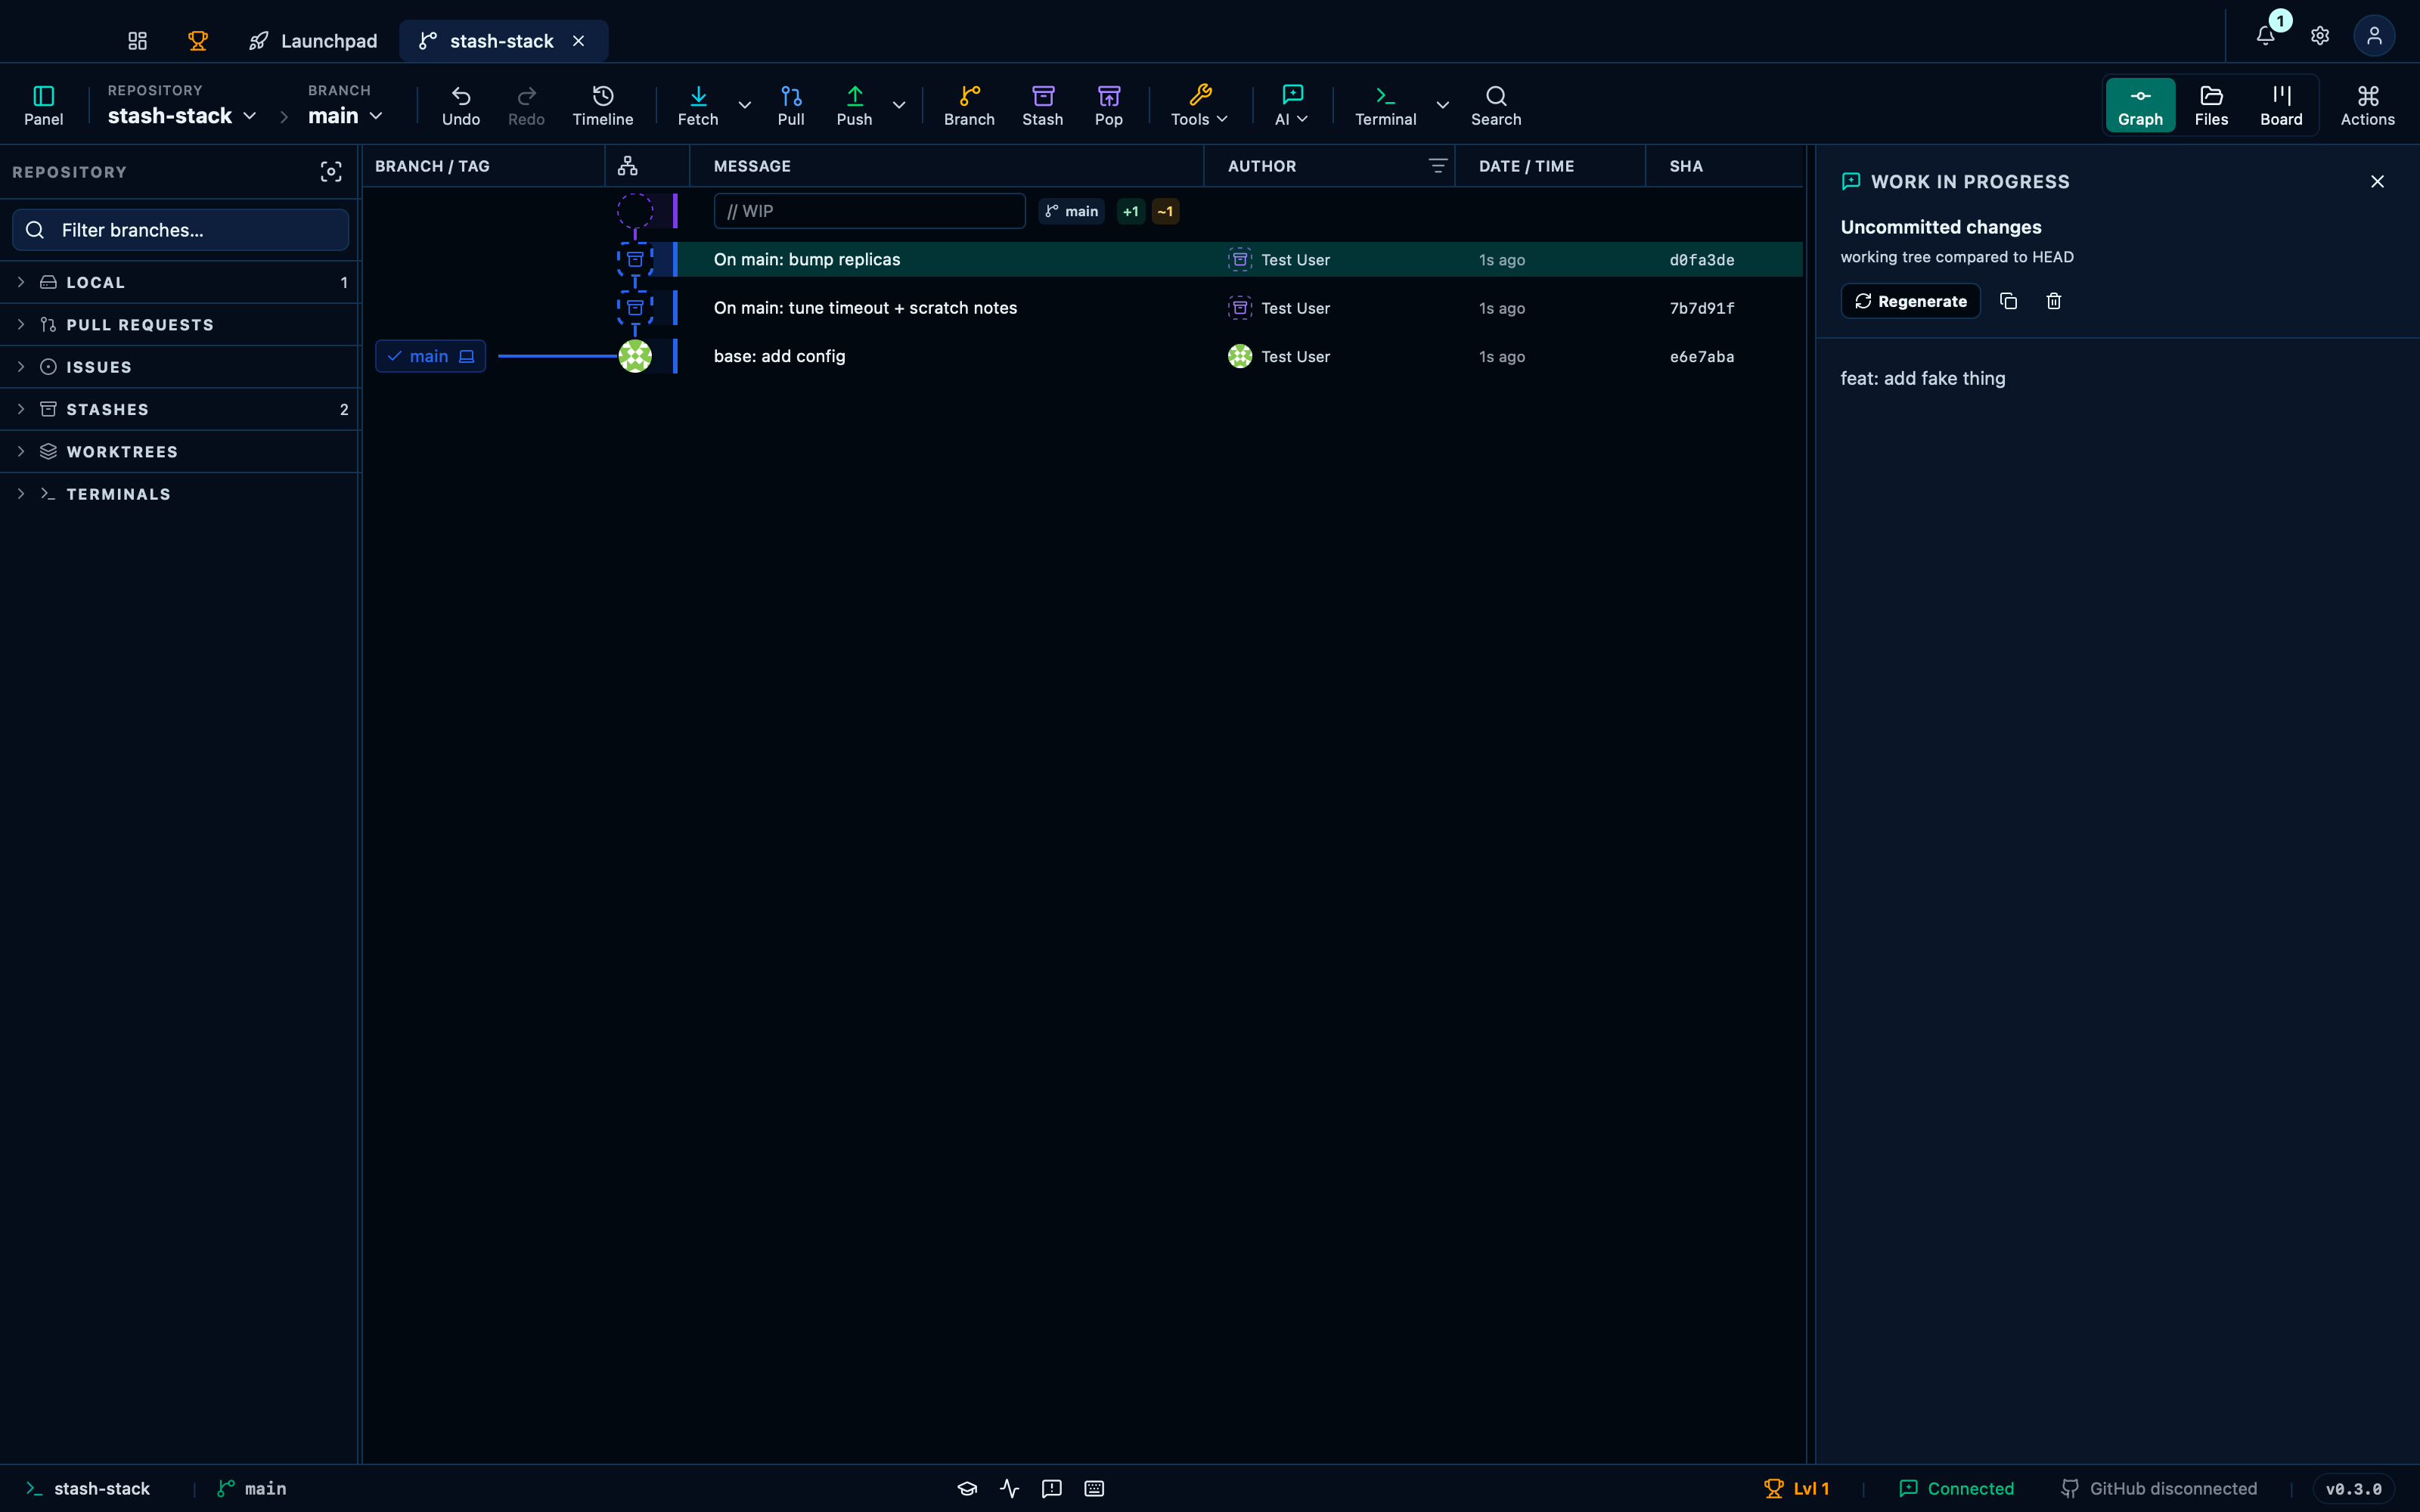The height and width of the screenshot is (1512, 2420).
Task: Push commits with the Push icon
Action: [854, 105]
